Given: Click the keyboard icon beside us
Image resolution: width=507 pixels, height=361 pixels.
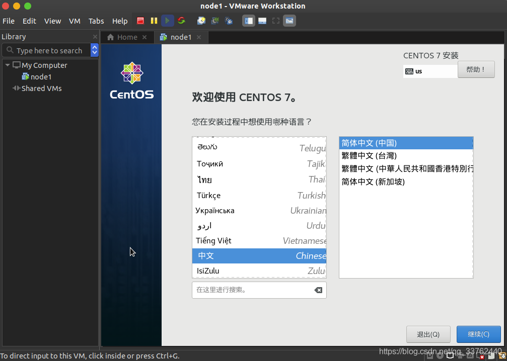Looking at the screenshot, I should pos(409,71).
